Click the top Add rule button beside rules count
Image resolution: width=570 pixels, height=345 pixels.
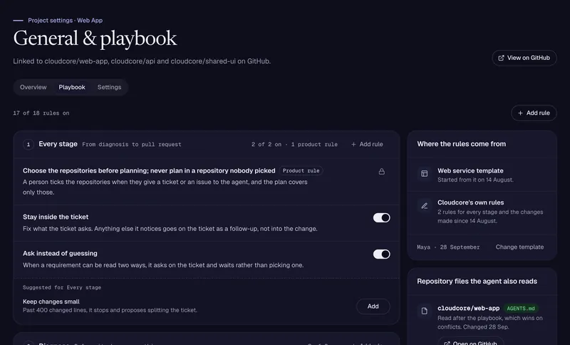pos(534,113)
